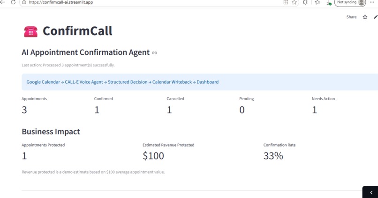Click the Google Calendar pipeline info banner
Viewport: 378px width, 198px height.
coord(200,82)
